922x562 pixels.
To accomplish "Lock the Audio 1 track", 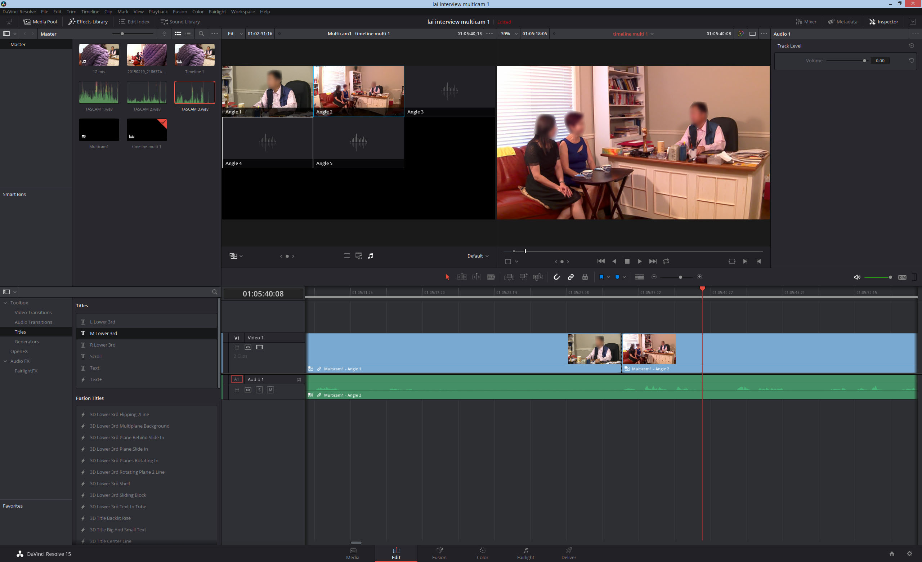I will tap(237, 390).
